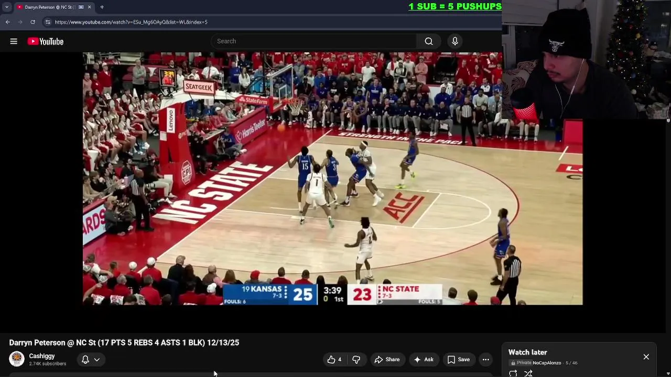Toggle loop playlist in Watch later
The height and width of the screenshot is (377, 671).
click(x=513, y=373)
